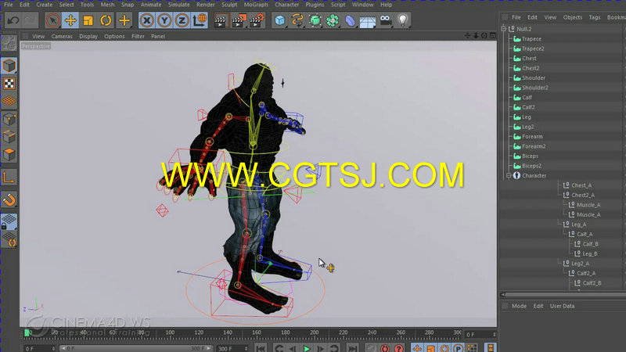Click the Undo arrow icon
Screen dimensions: 626x352
13,20
